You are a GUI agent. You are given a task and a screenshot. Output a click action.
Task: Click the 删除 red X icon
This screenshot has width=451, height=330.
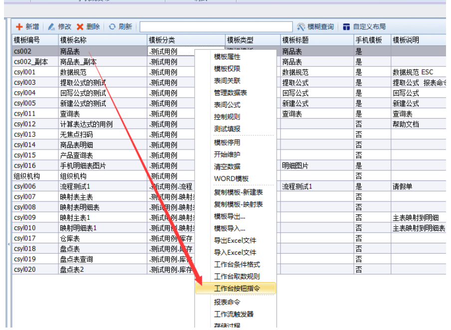80,27
